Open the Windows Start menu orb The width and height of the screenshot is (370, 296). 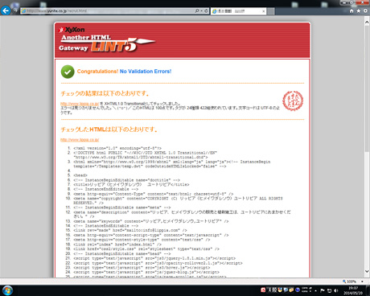click(x=7, y=290)
